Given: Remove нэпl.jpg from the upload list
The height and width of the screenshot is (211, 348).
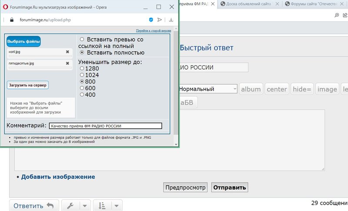Looking at the screenshot, I should click(67, 52).
